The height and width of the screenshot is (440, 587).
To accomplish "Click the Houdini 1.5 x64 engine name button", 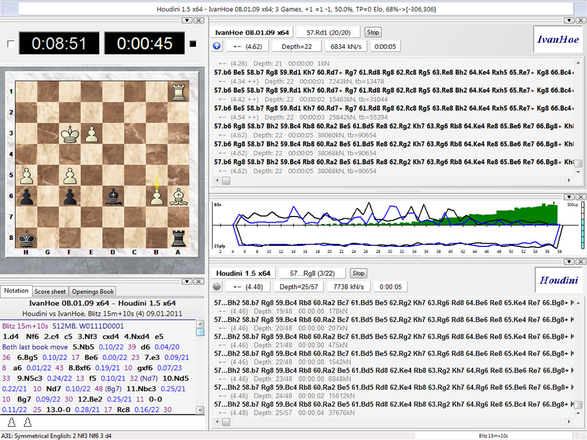I will [x=243, y=273].
